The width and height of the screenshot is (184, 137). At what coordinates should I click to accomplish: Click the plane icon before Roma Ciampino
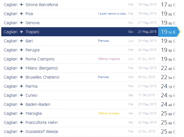[x=21, y=59]
